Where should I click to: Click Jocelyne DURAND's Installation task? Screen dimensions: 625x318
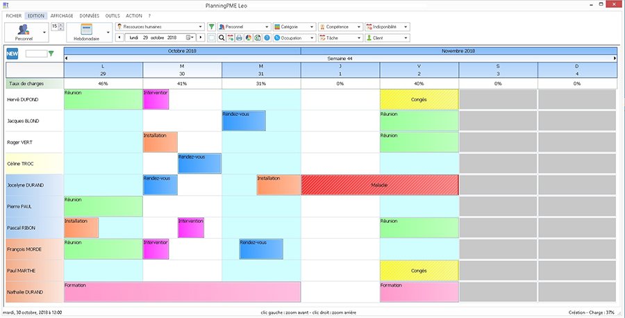point(278,185)
